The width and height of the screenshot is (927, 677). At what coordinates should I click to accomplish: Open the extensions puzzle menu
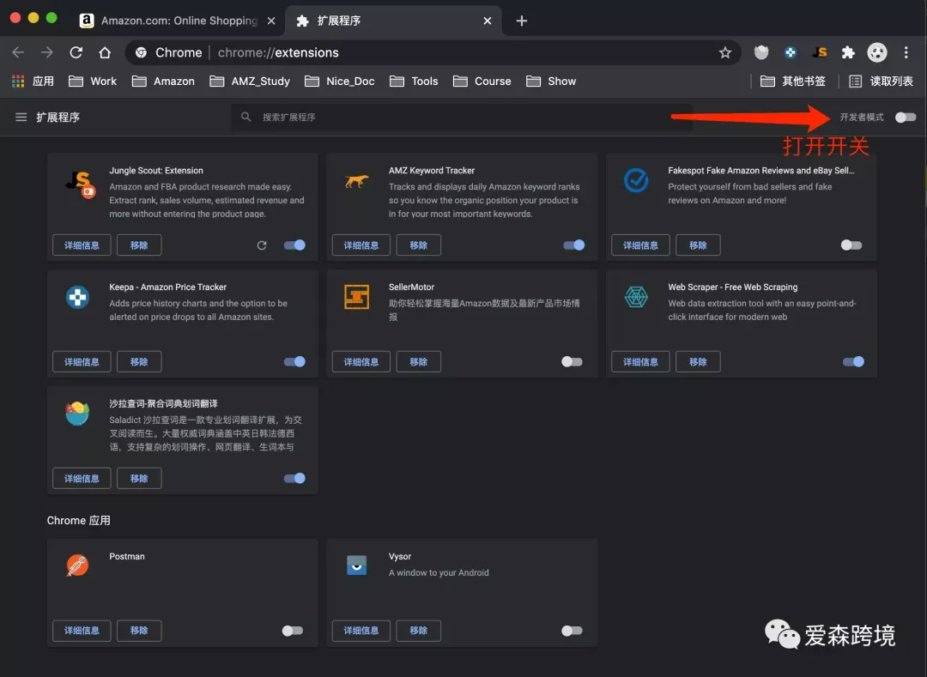pos(848,52)
